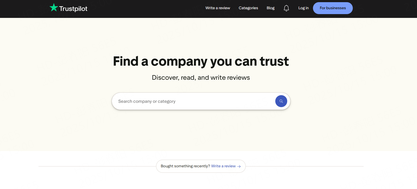Viewport: 417px width, 189px height.
Task: Click the Find a company you can trust heading
Action: (201, 61)
